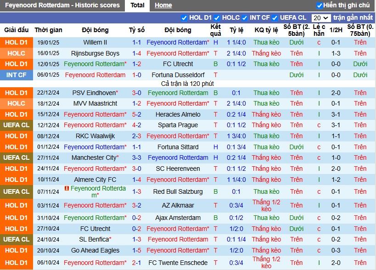Image resolution: width=376 pixels, height=270 pixels.
Task: Open the Rijnsburgse Boys team link
Action: pos(95,53)
